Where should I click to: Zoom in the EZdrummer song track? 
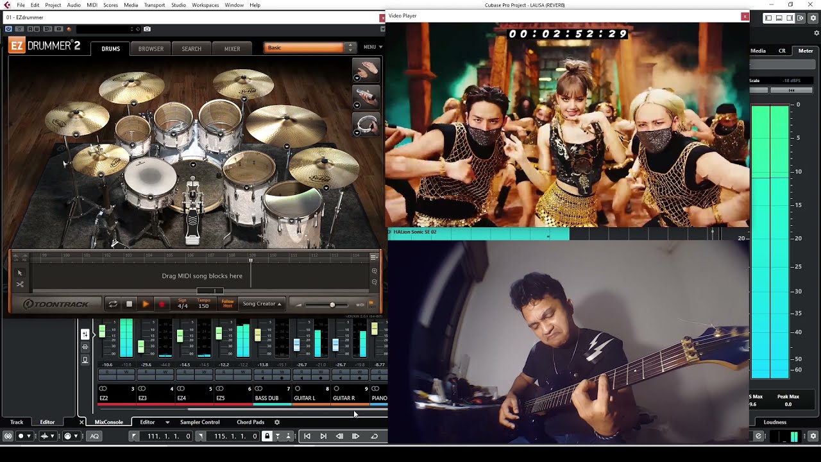(374, 271)
